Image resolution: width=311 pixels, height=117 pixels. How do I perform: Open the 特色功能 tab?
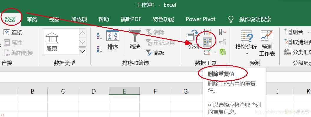click(x=163, y=19)
